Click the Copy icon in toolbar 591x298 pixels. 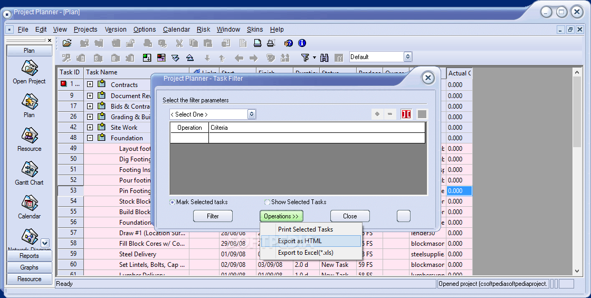193,43
